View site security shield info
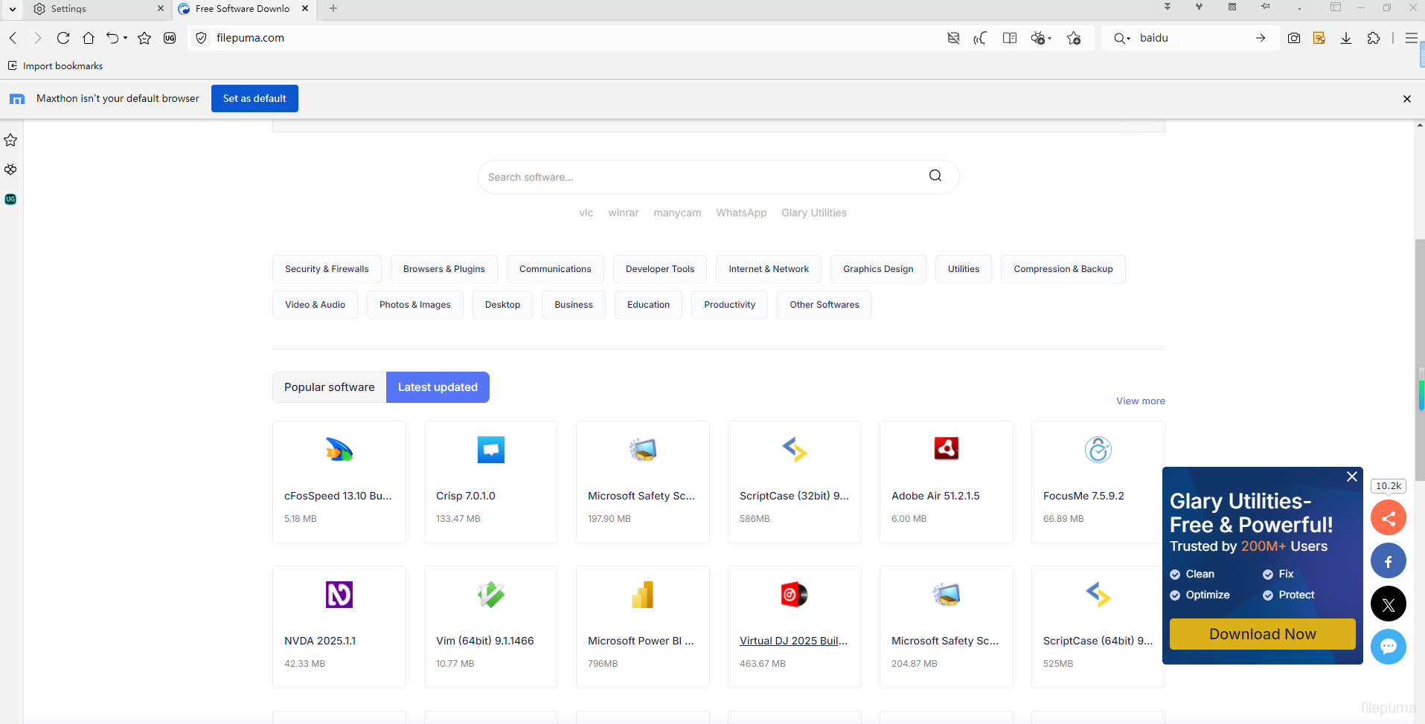1425x724 pixels. pos(201,38)
